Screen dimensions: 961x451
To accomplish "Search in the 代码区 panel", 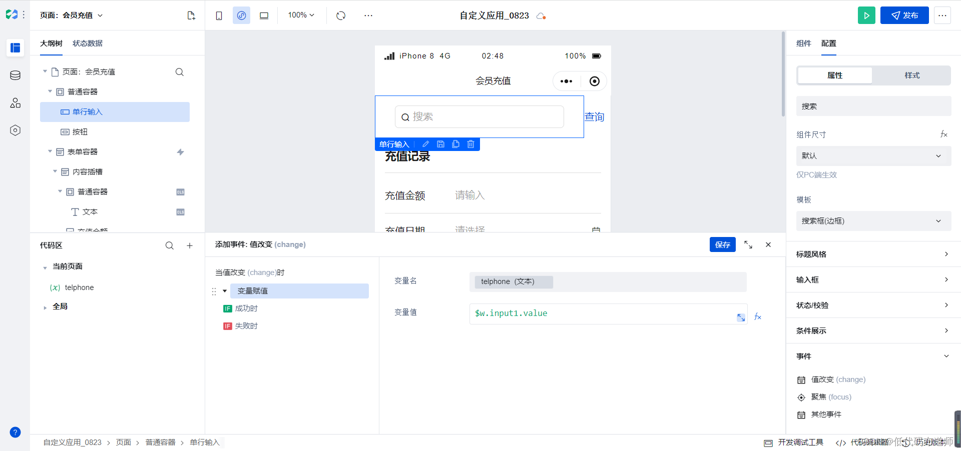I will (170, 245).
